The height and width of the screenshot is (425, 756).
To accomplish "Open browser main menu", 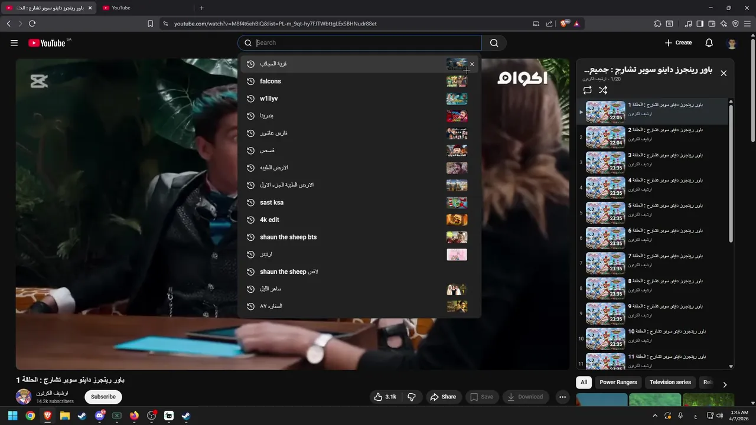I will click(x=747, y=24).
